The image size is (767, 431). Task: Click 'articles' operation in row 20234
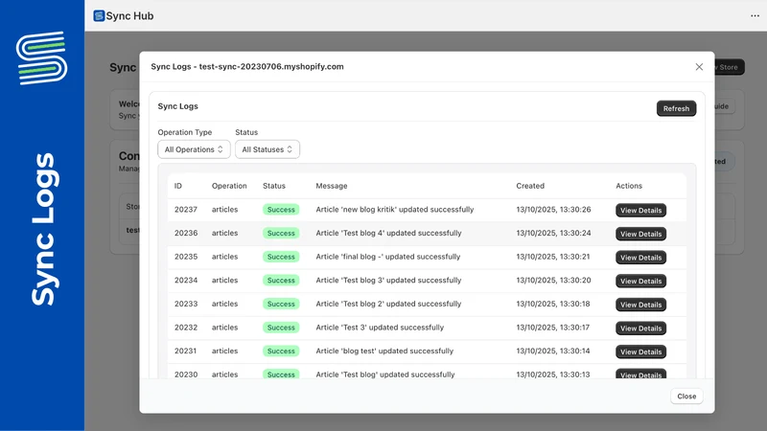(224, 280)
